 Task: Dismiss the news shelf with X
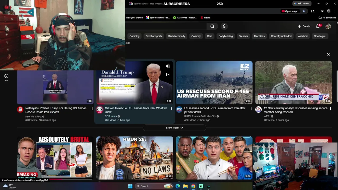328,54
